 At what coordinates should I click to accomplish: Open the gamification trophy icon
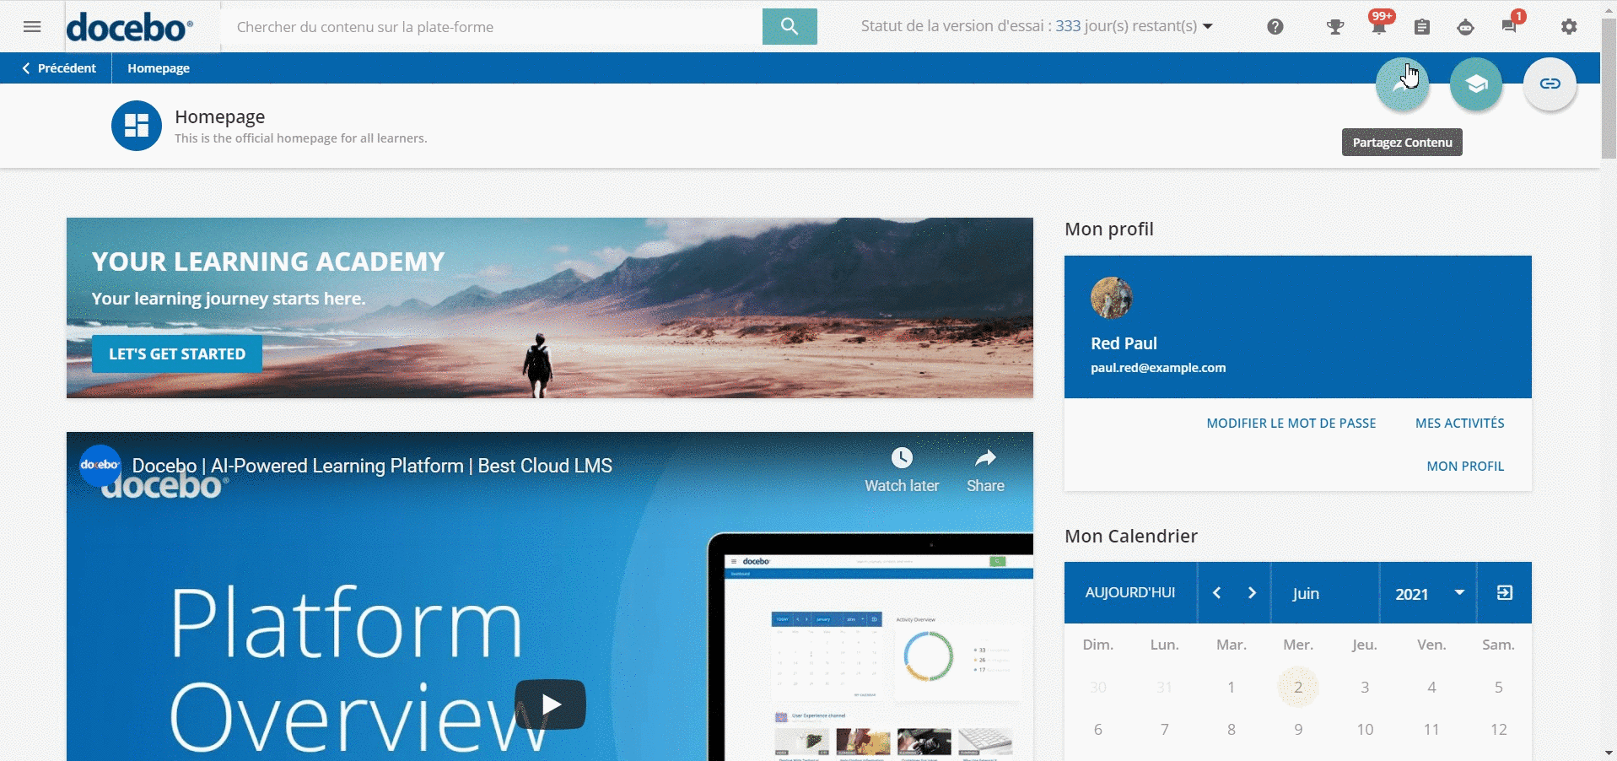click(1335, 27)
